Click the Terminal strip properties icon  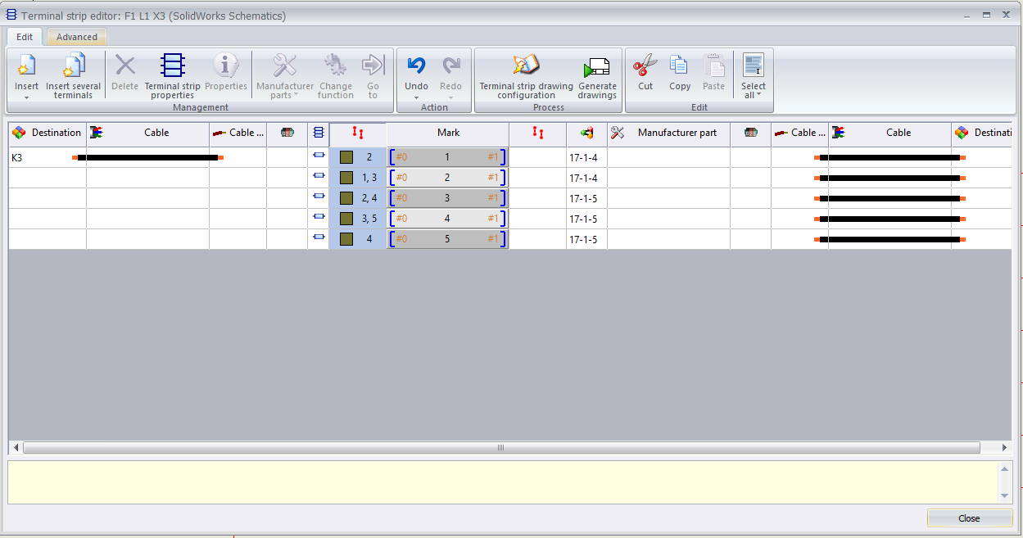pos(172,66)
